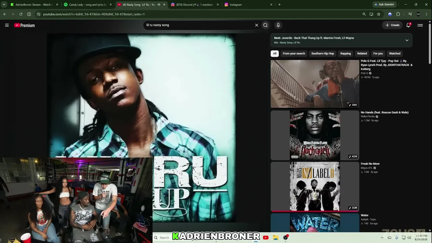The image size is (432, 243).
Task: Submit search with magnifier button
Action: click(266, 25)
